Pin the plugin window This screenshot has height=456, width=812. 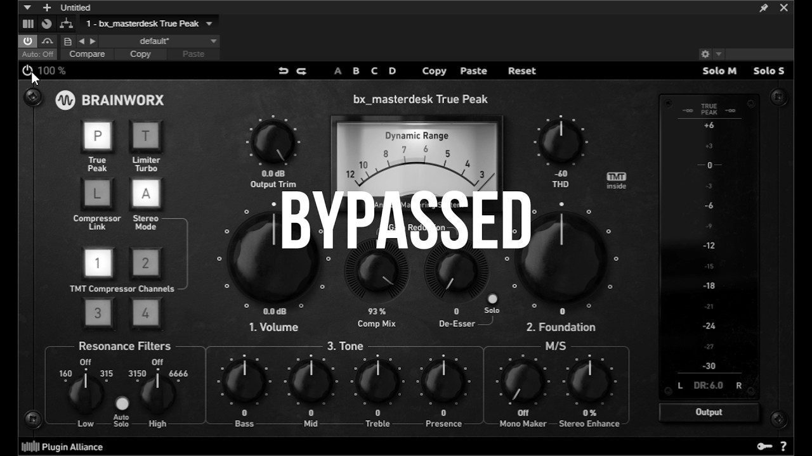(764, 8)
